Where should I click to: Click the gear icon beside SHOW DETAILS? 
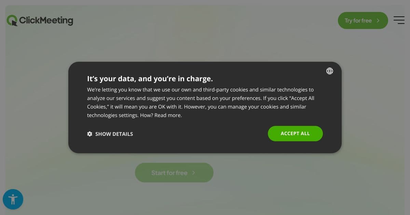click(90, 134)
